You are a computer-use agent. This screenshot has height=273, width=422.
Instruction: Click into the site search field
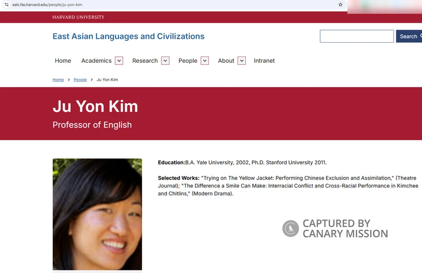click(357, 36)
